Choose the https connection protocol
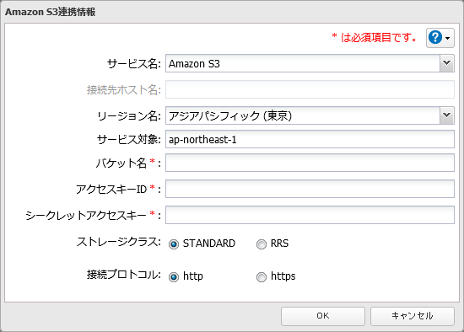This screenshot has width=464, height=332. pyautogui.click(x=262, y=277)
